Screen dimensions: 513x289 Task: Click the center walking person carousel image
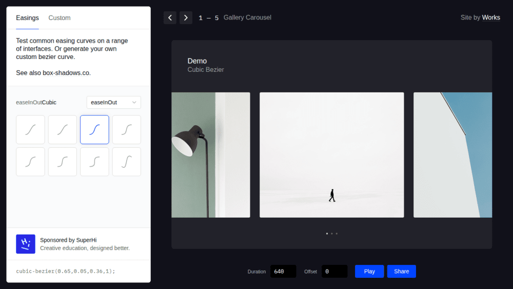(332, 155)
